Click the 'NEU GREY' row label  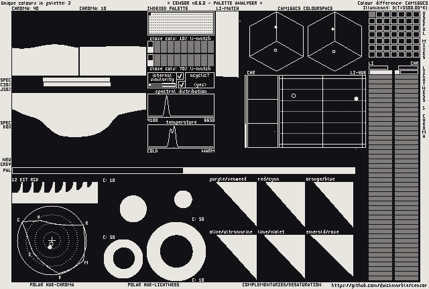6,162
